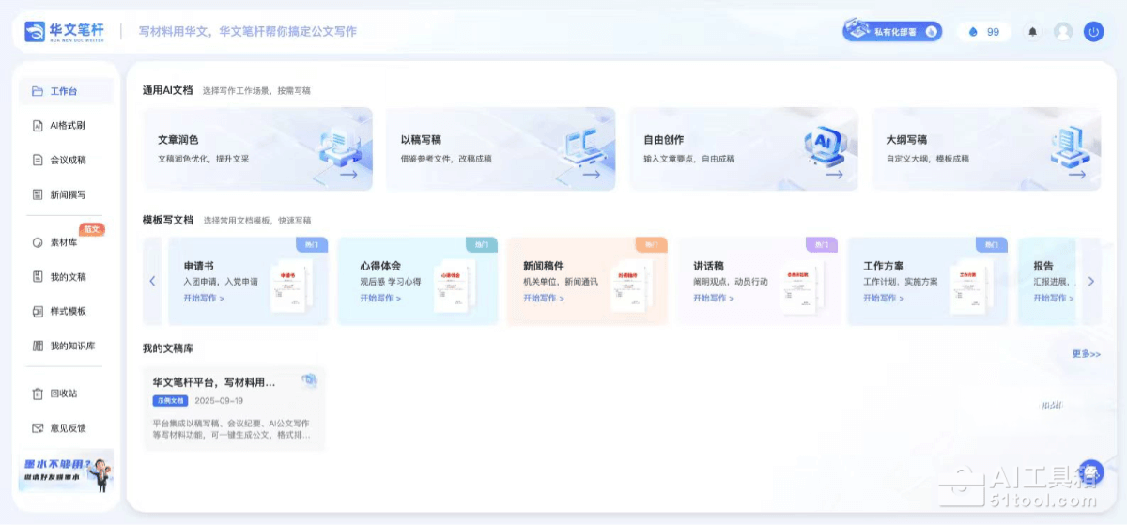Click the ink droplet balance icon

973,32
